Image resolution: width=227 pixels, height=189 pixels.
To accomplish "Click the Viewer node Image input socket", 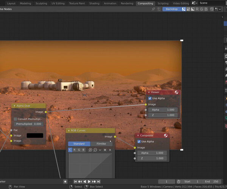I will tap(146, 104).
